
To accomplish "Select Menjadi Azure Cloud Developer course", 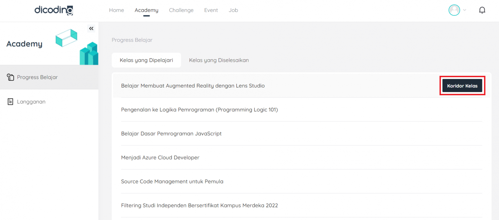I will tap(160, 157).
